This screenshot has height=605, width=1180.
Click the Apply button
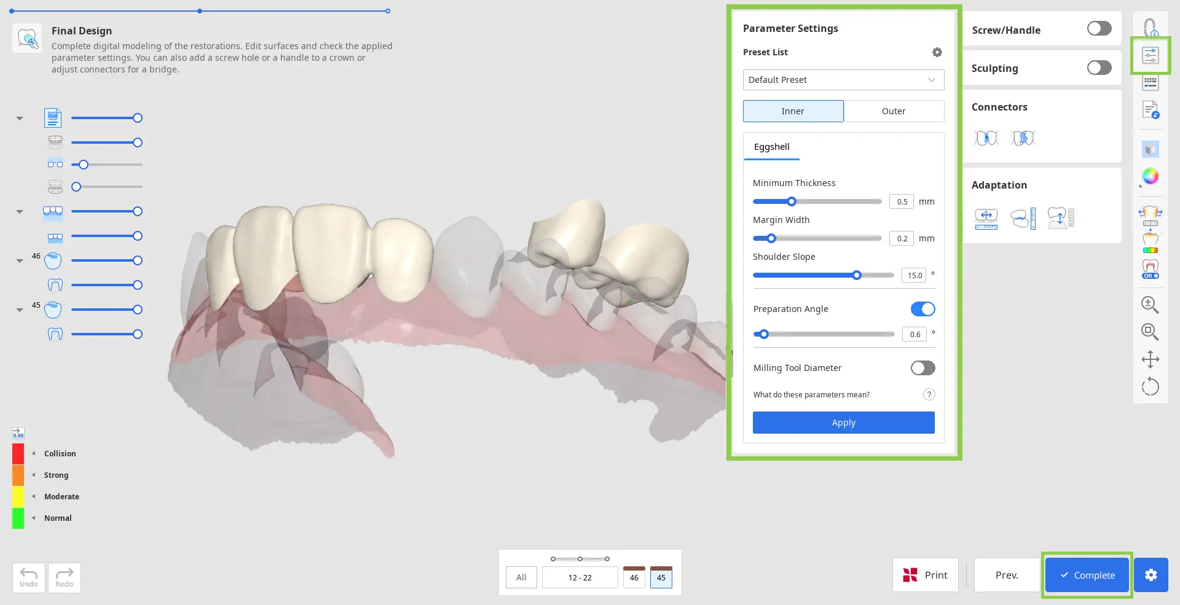tap(843, 423)
